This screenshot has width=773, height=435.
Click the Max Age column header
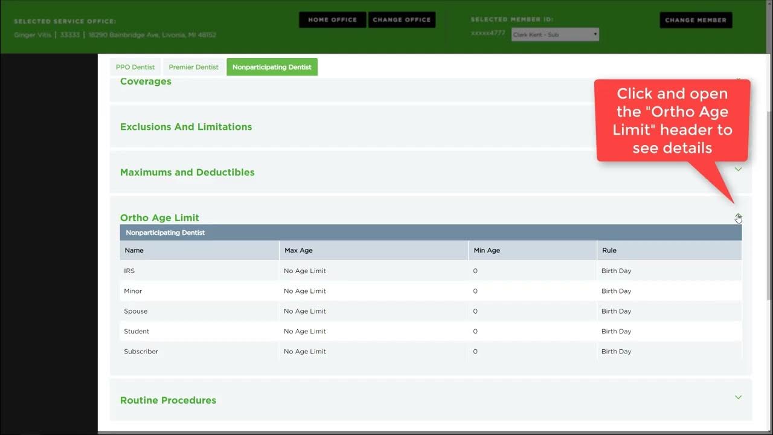pos(374,250)
